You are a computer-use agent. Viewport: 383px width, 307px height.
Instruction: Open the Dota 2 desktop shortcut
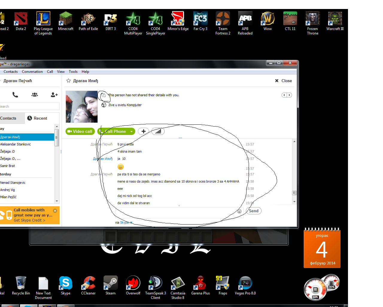pos(21,21)
